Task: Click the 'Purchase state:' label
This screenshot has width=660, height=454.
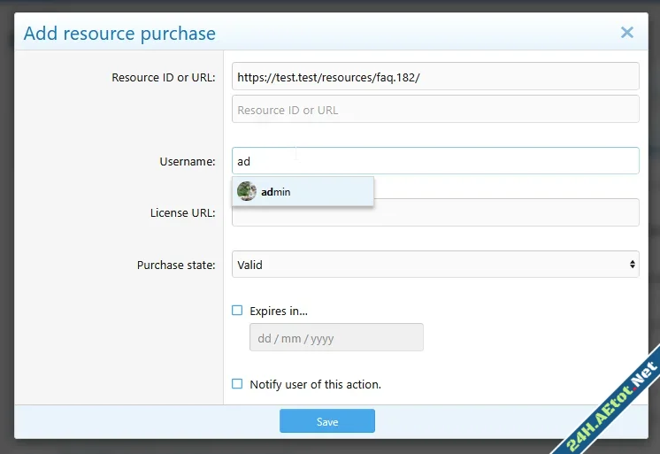Action: click(175, 265)
